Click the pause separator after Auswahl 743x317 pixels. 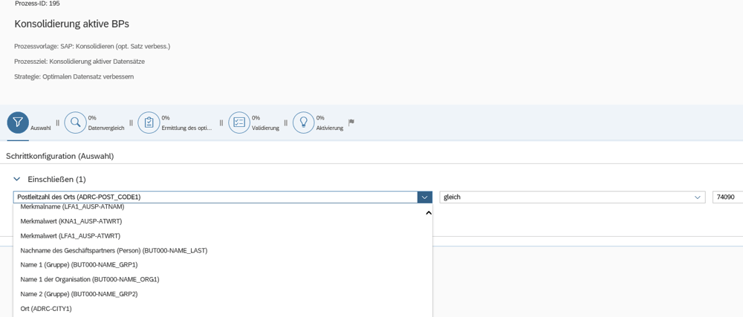click(57, 122)
